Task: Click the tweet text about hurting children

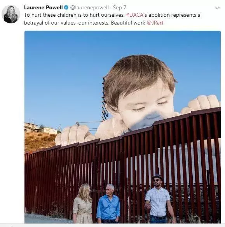Action: 112,19
